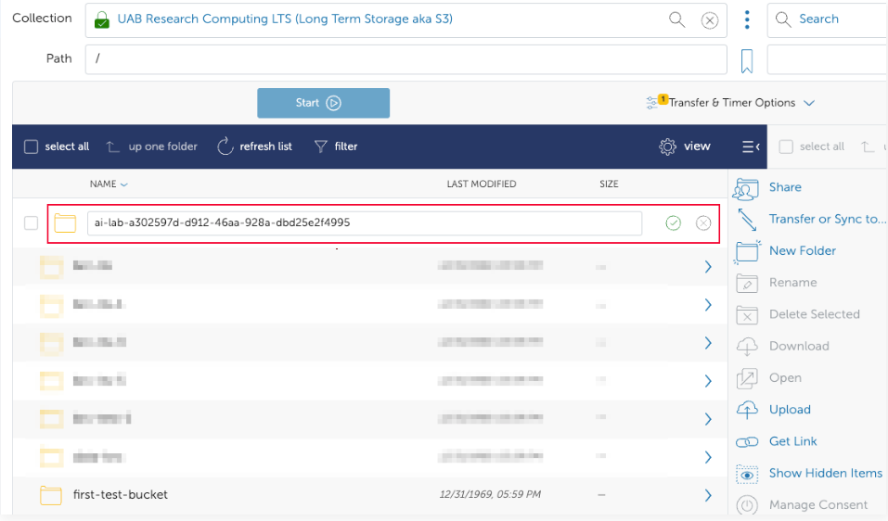Screen dimensions: 888x521
Task: Check the box beside the new folder row
Action: 31,223
